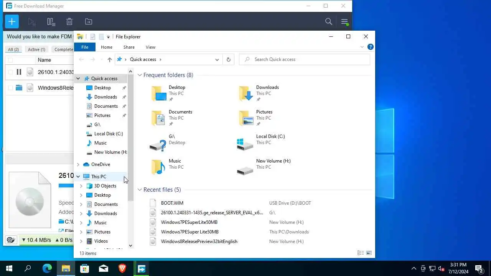Click the blue Help question mark icon
This screenshot has width=491, height=276.
click(x=370, y=47)
